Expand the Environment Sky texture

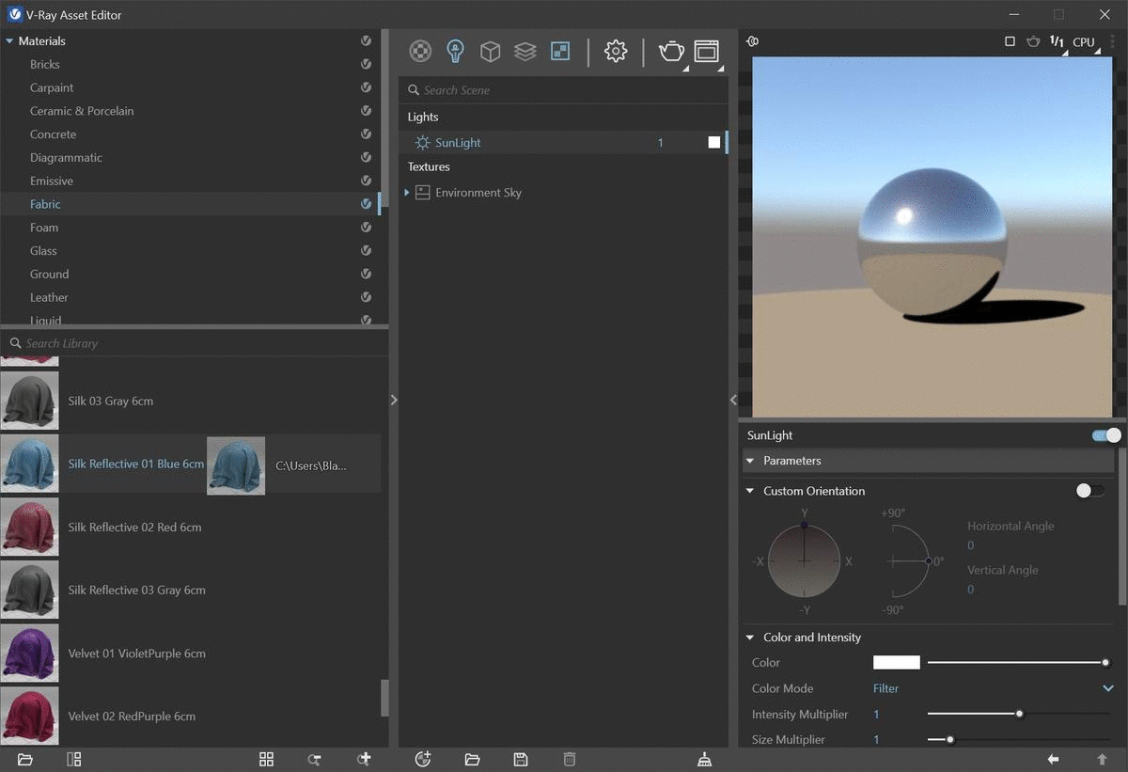pyautogui.click(x=407, y=192)
